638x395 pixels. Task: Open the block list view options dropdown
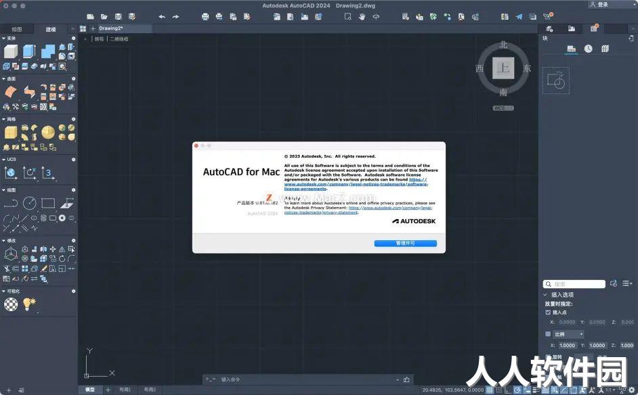pyautogui.click(x=627, y=283)
